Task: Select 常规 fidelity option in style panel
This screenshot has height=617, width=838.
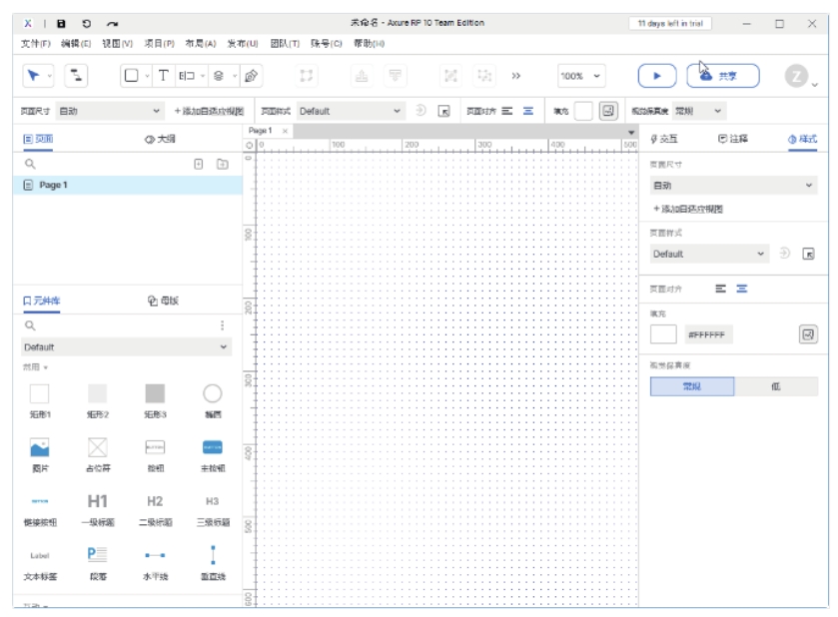Action: [692, 386]
